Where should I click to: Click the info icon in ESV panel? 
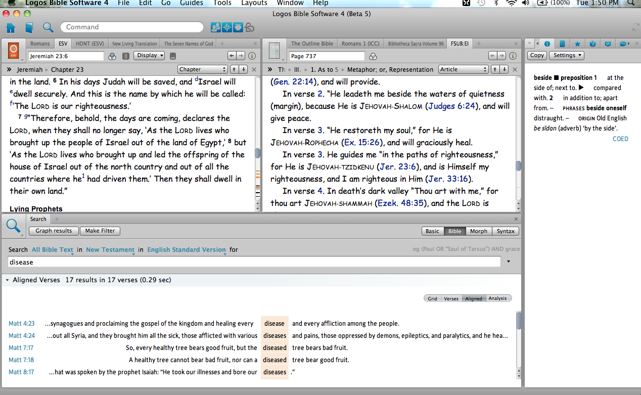pyautogui.click(x=252, y=56)
